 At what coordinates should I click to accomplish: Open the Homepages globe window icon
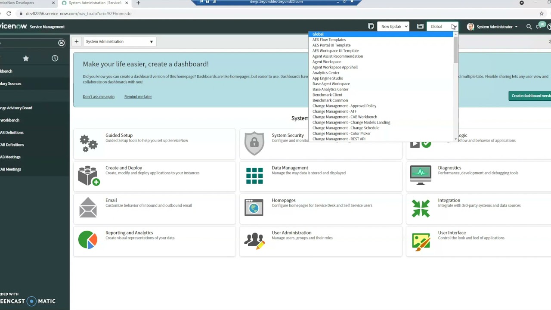[x=254, y=208]
